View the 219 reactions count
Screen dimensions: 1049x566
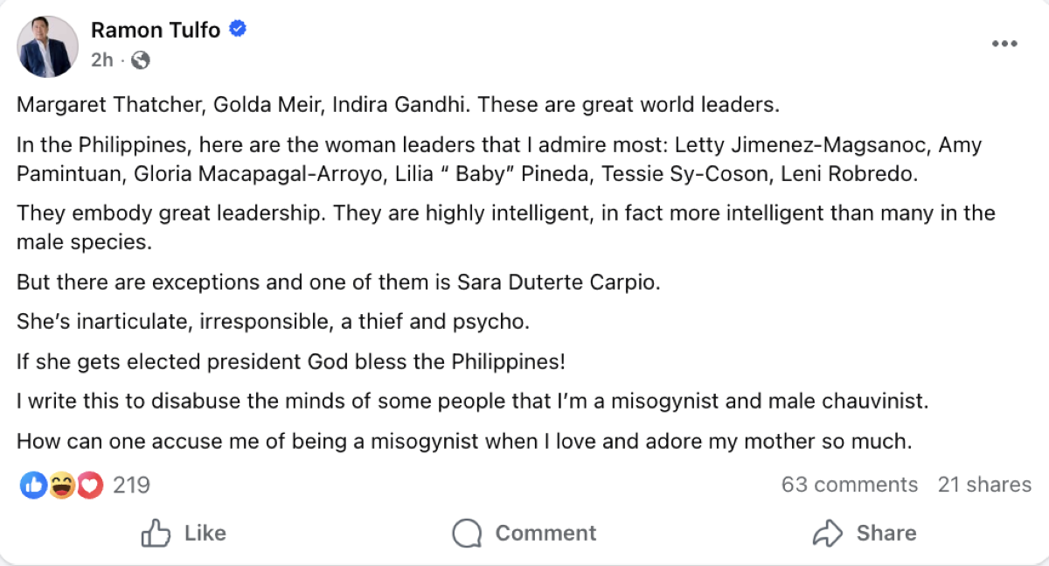[x=131, y=485]
